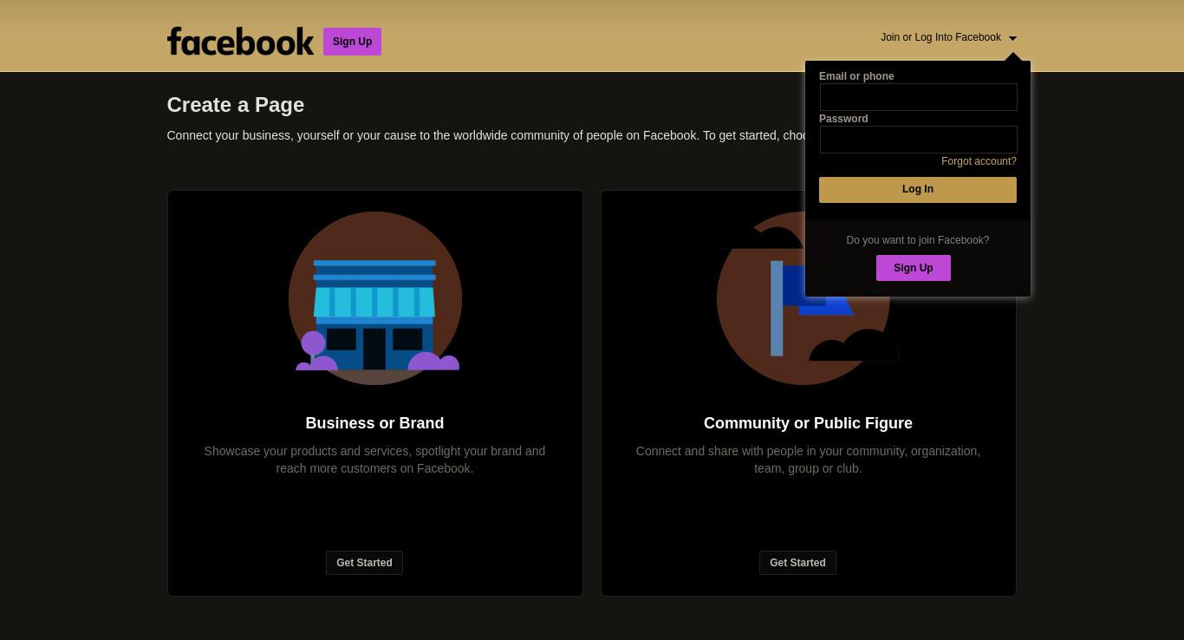Screen dimensions: 1184x640
Task: Get Started with Business or Brand
Action: pos(364,563)
